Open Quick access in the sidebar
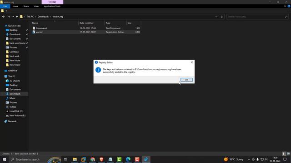Image resolution: width=291 pixels, height=163 pixels. click(x=14, y=26)
